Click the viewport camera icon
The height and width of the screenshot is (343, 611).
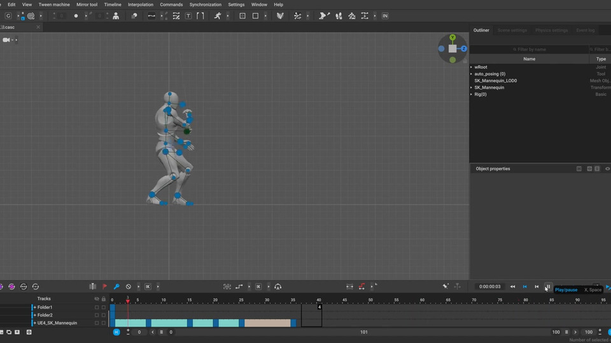click(x=7, y=40)
